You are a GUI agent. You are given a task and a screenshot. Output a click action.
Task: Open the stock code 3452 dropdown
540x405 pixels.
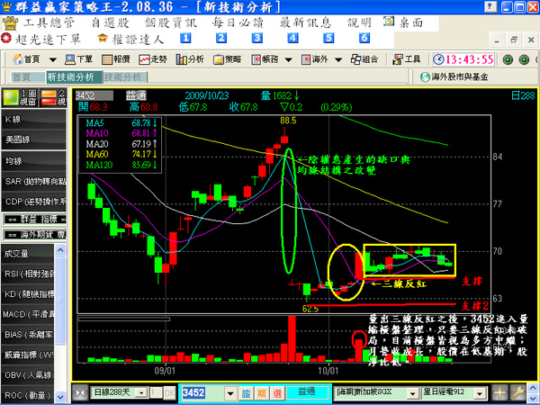[230, 393]
